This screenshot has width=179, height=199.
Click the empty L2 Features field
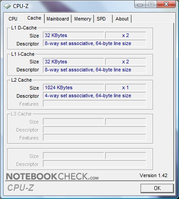(x=94, y=104)
